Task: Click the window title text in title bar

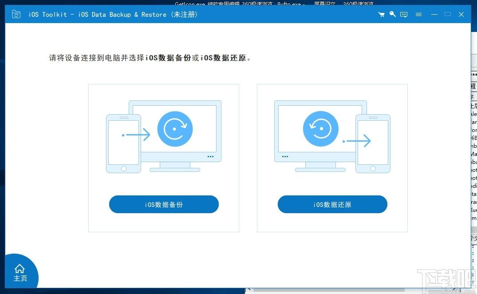Action: 113,15
